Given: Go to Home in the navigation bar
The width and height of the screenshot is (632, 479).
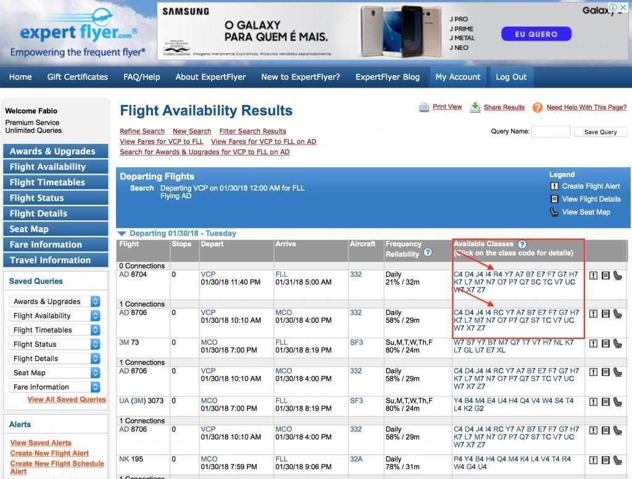Looking at the screenshot, I should (x=20, y=77).
